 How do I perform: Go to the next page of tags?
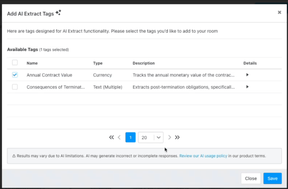click(x=170, y=137)
